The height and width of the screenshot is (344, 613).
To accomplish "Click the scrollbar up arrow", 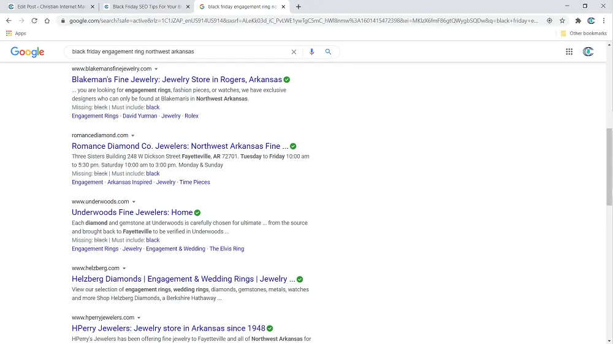I will (x=609, y=45).
